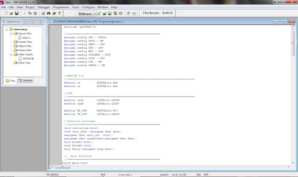This screenshot has width=298, height=177.
Task: Click the editor scroll down arrow
Action: [293, 163]
